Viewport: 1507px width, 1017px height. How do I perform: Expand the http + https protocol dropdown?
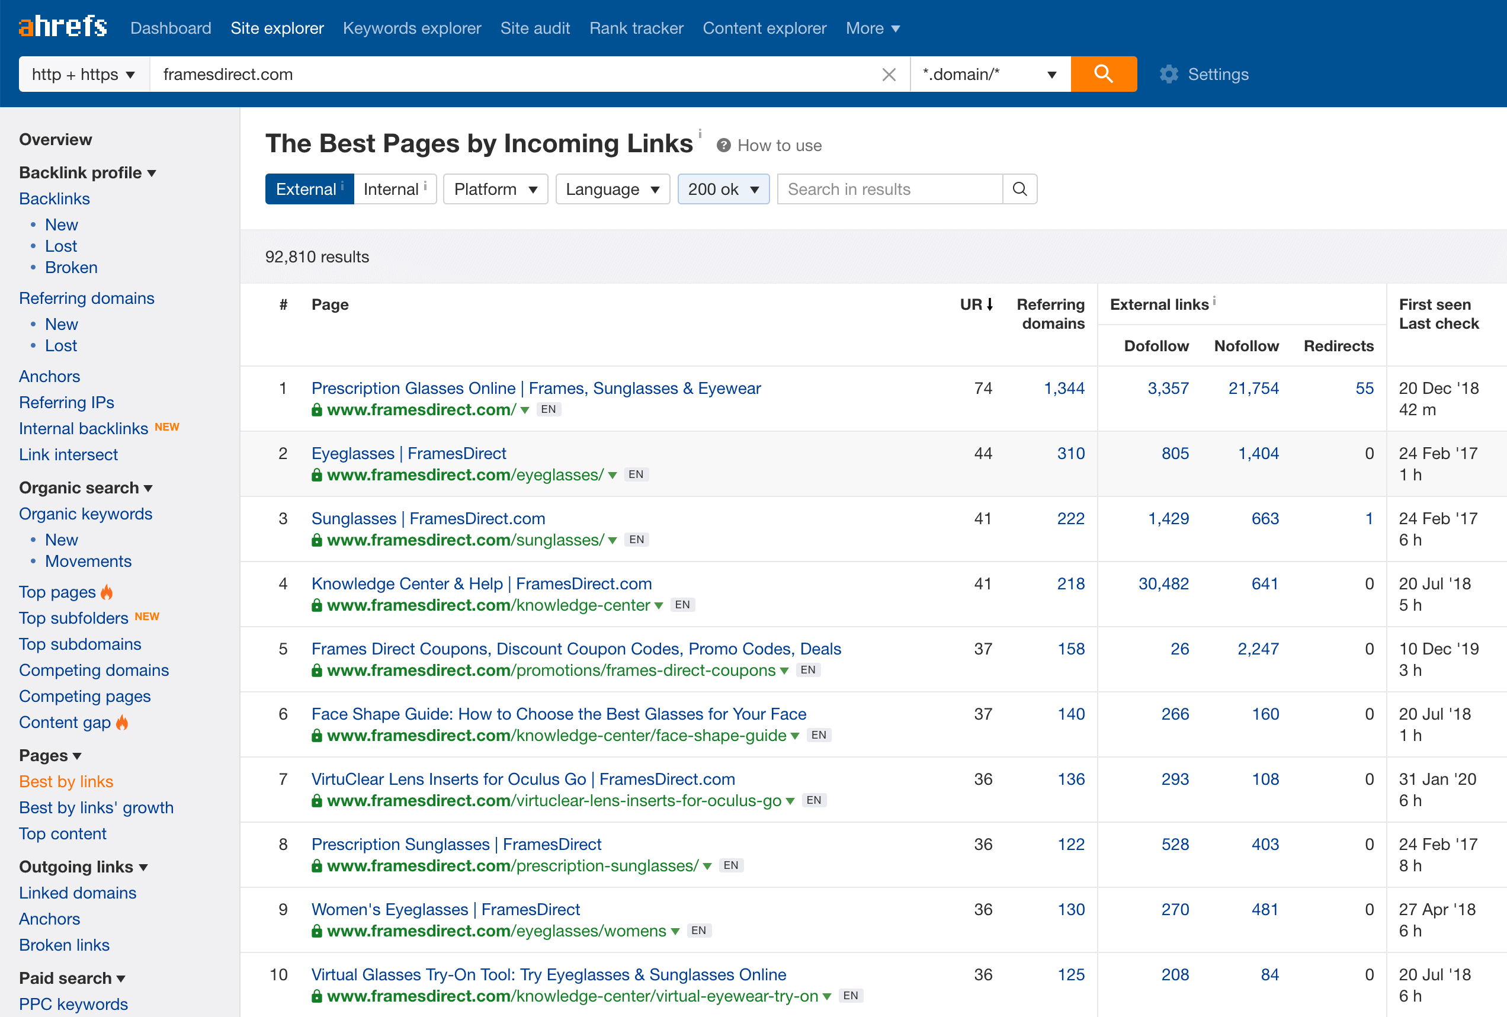point(84,74)
